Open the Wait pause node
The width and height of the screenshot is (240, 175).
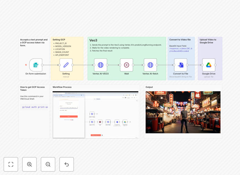(126, 65)
